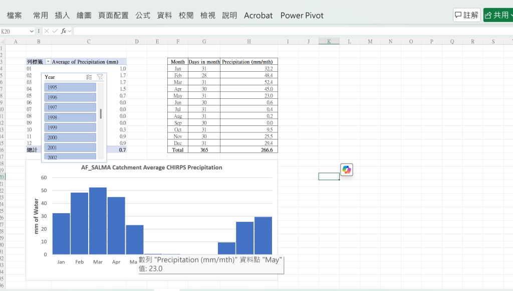
Task: Select 2000 in the Year slicer
Action: tap(70, 137)
